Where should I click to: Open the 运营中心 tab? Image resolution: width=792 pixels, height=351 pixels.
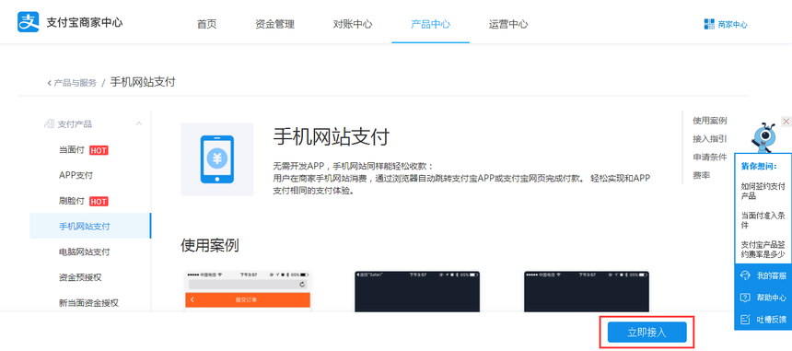(x=508, y=24)
